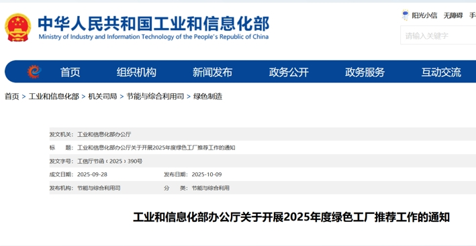476x246 pixels.
Task: Click the 分类 value 节能与综合利用
Action: pos(211,188)
